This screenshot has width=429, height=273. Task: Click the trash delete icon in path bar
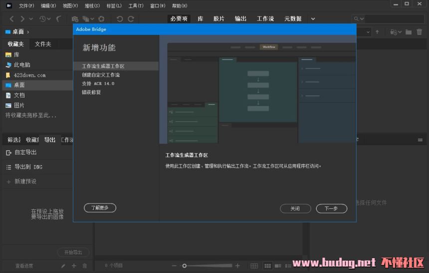point(419,32)
